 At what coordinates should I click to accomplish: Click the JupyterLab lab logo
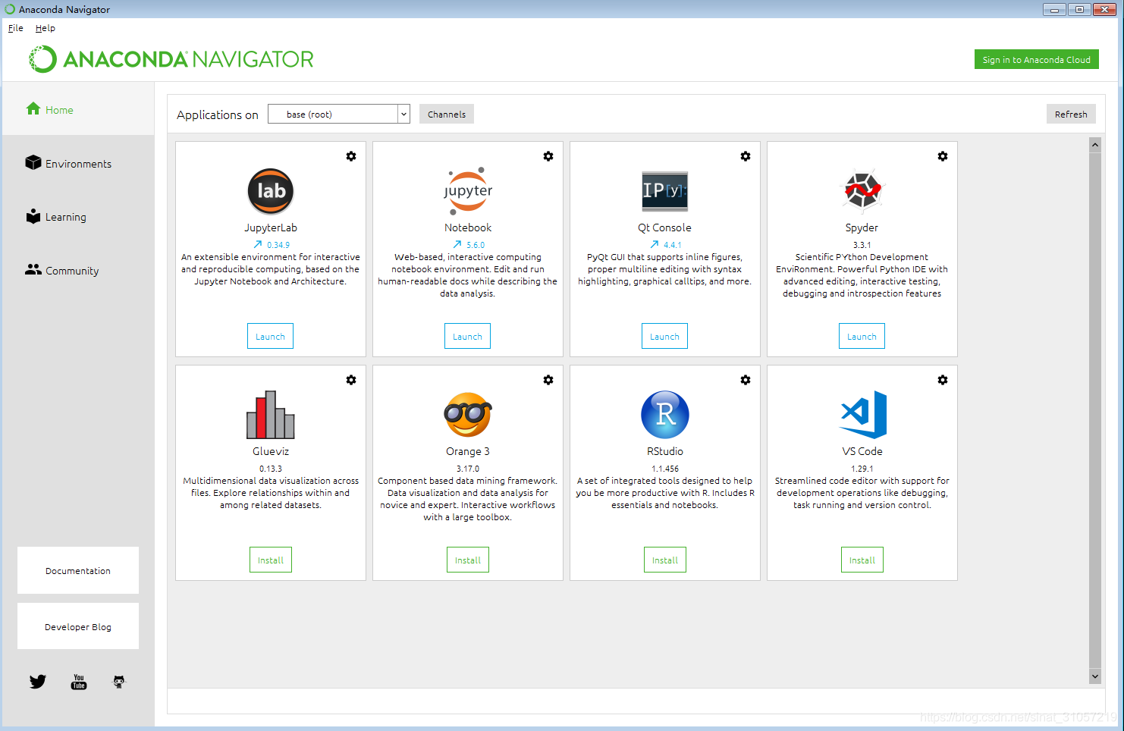point(271,191)
